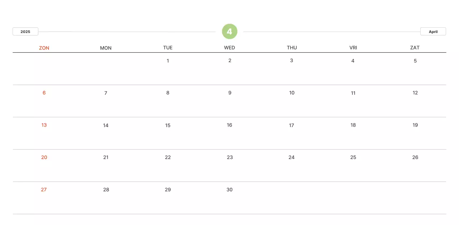The image size is (459, 225).
Task: Click the WED day column header
Action: click(229, 48)
